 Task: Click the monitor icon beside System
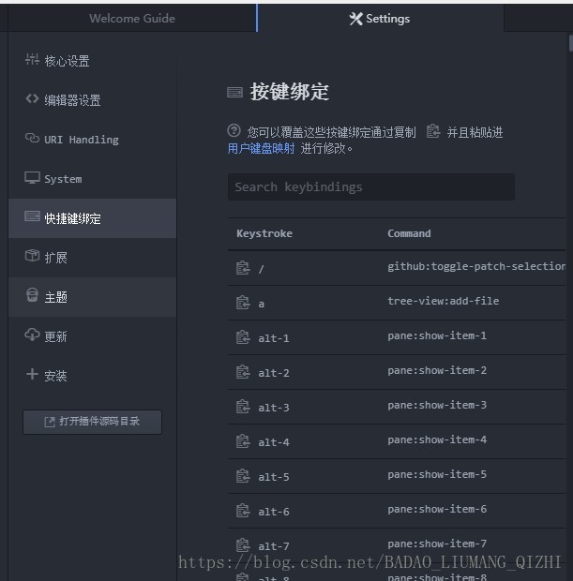[x=32, y=177]
